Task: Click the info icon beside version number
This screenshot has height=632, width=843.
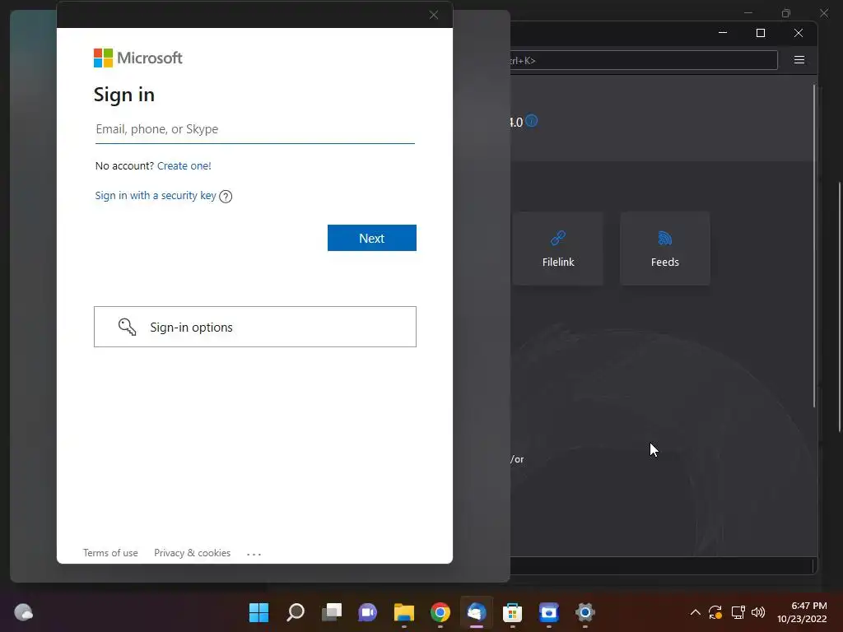Action: (x=532, y=121)
